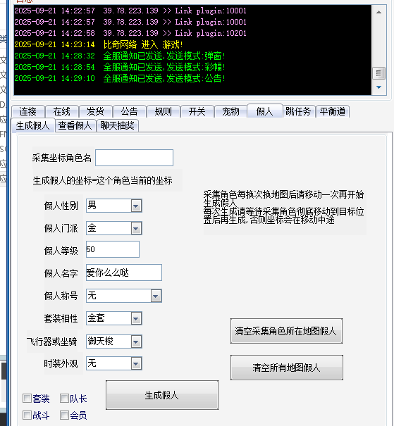Select the 公告 tab
The width and height of the screenshot is (394, 426).
tap(130, 111)
